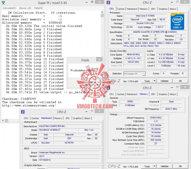Open the Calculate(C) menu in Super PI
Screen dimensions: 191x169
click(9, 8)
